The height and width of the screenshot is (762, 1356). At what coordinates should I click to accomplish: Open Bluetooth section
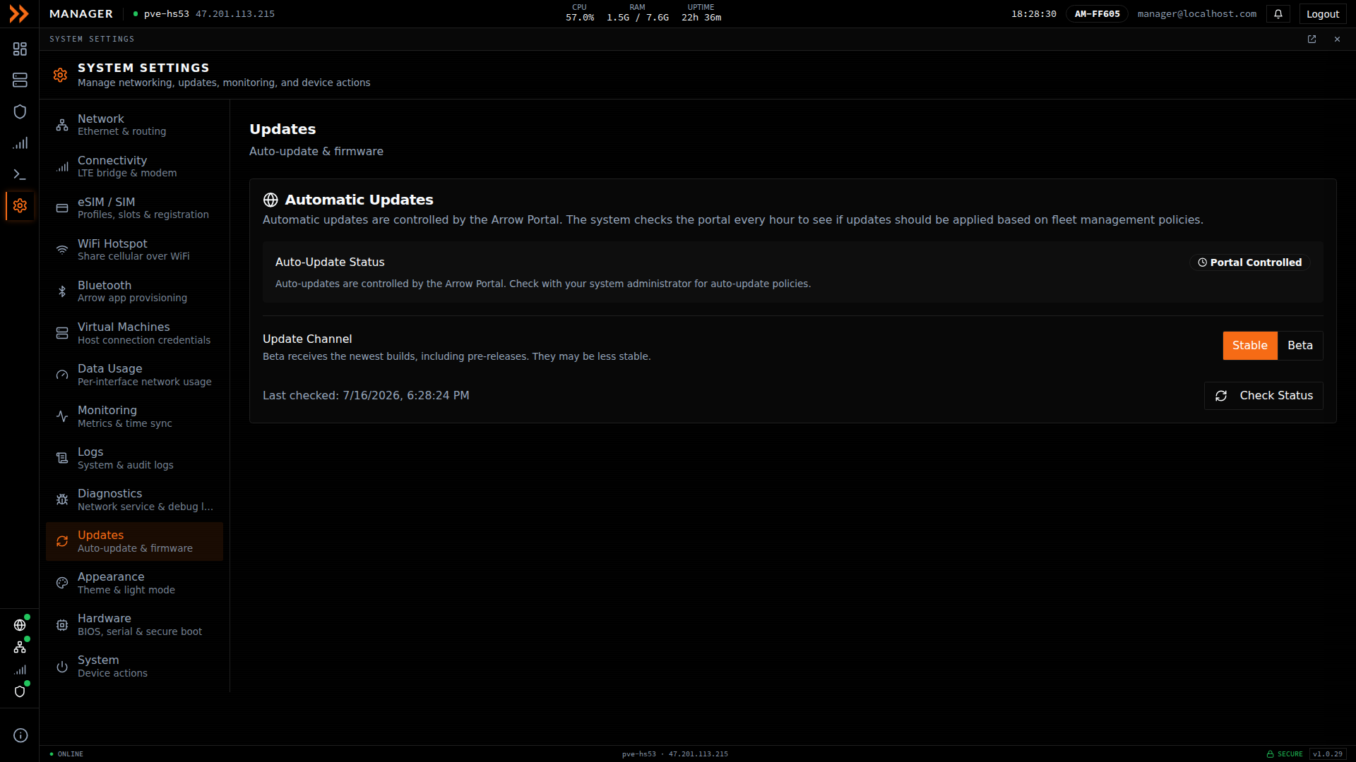134,291
